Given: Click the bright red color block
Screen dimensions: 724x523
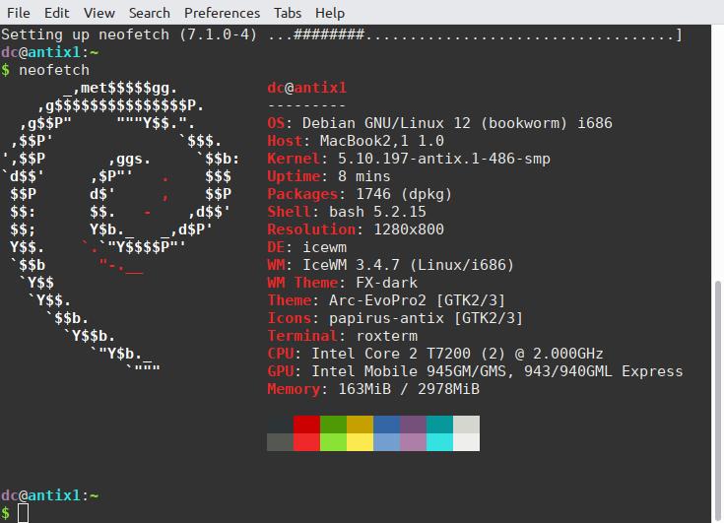Looking at the screenshot, I should coord(306,442).
